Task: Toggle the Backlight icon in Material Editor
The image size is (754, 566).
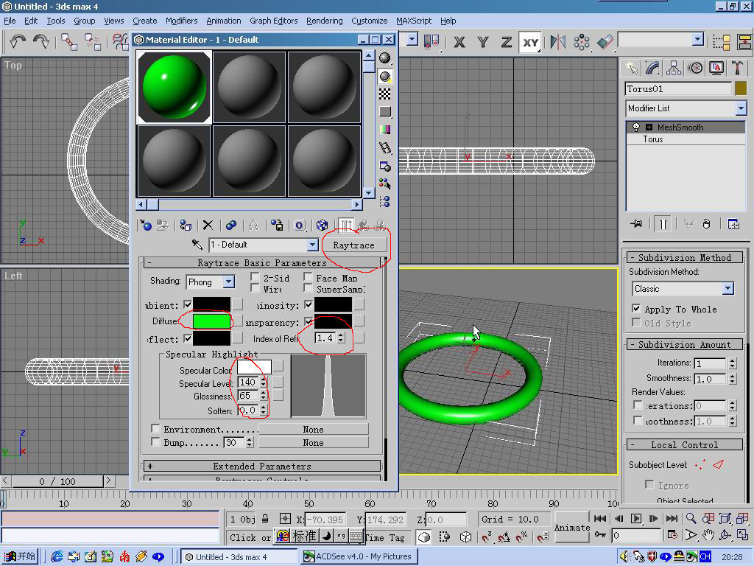Action: point(384,76)
